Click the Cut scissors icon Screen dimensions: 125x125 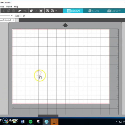[3, 11]
